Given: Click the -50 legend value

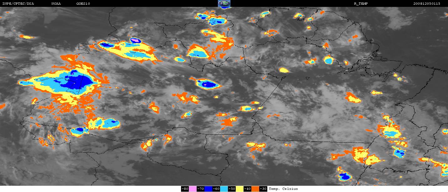Looking at the screenshot, I should click(232, 189).
